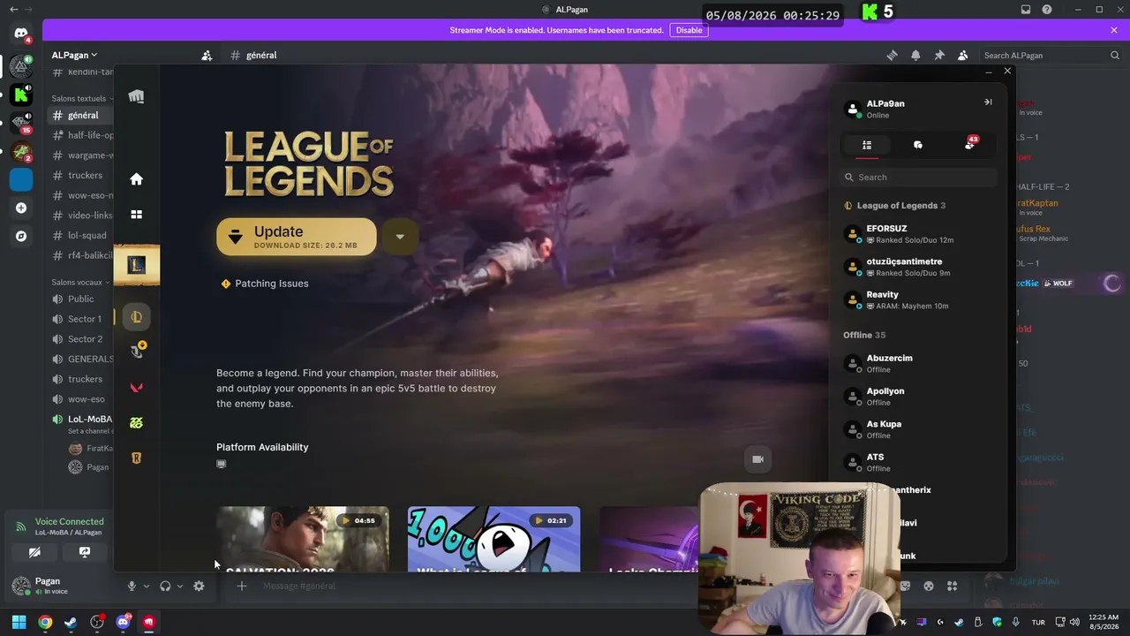Play the 02:21 What is League video
The width and height of the screenshot is (1130, 636).
[x=494, y=539]
